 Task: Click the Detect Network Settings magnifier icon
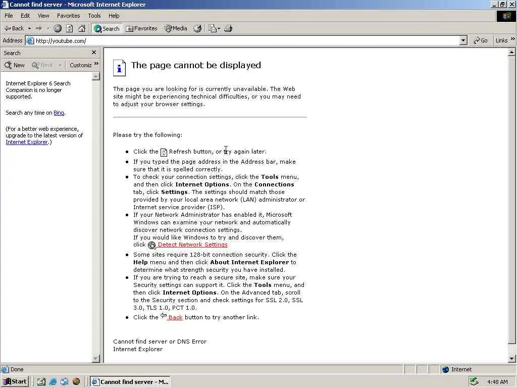click(151, 245)
